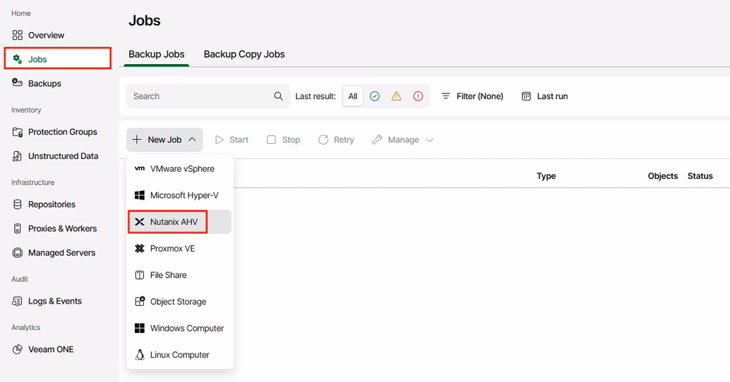Choose the Linux Computer penguin icon
730x382 pixels.
[x=140, y=354]
